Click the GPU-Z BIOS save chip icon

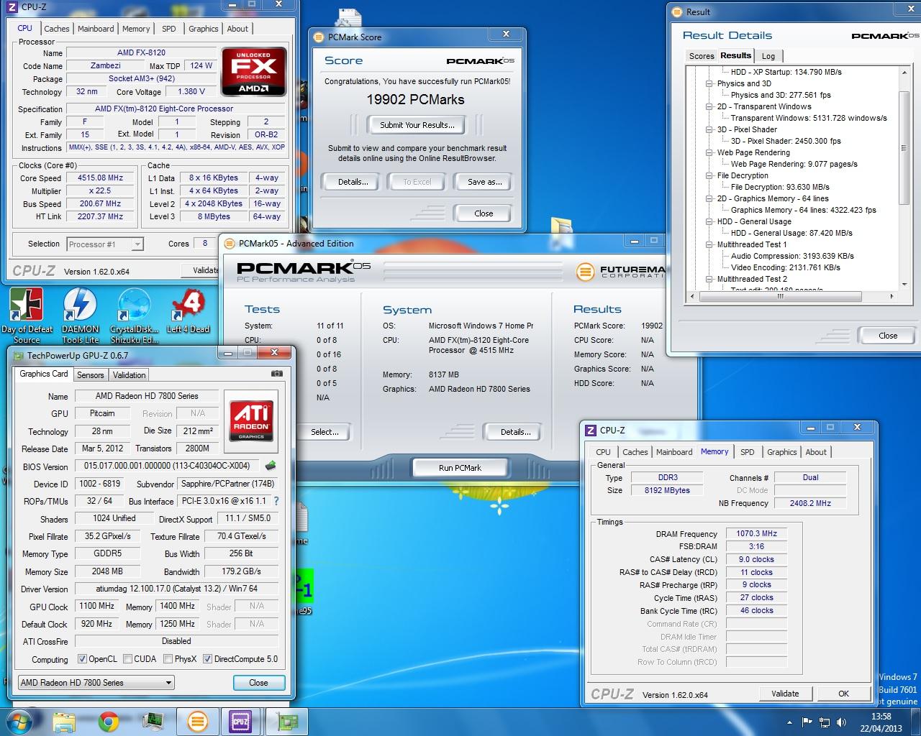point(271,466)
